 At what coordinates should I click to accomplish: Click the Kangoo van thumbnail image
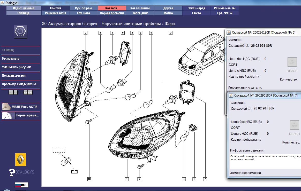point(201,54)
